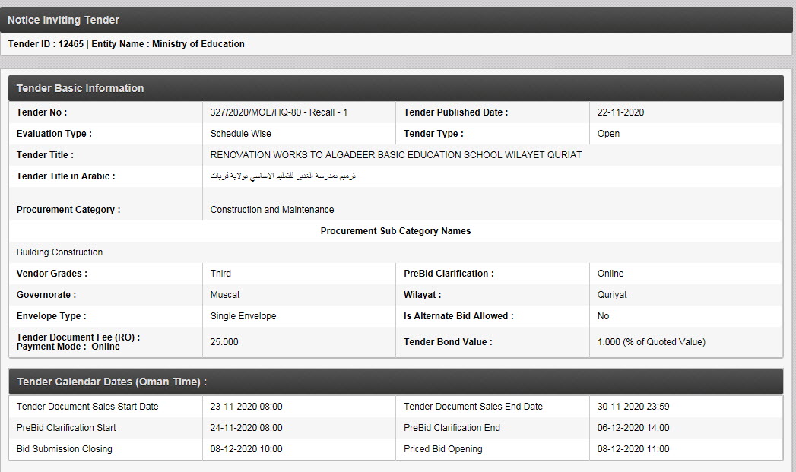Select the Quriyat wilayat value
The image size is (796, 472).
coord(612,295)
